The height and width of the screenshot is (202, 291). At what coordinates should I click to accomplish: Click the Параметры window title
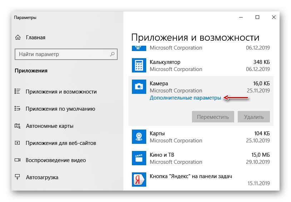[x=25, y=17]
